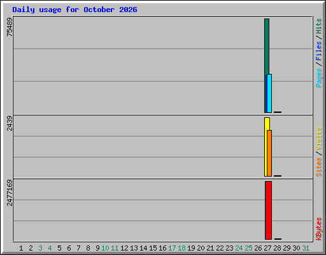Click the 'Visits' legend label

click(319, 139)
